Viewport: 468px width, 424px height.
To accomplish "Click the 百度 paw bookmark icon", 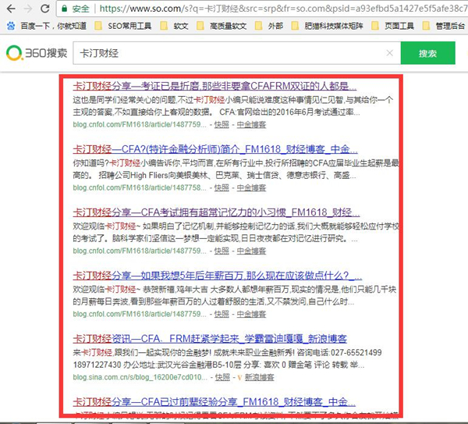I will 11,26.
